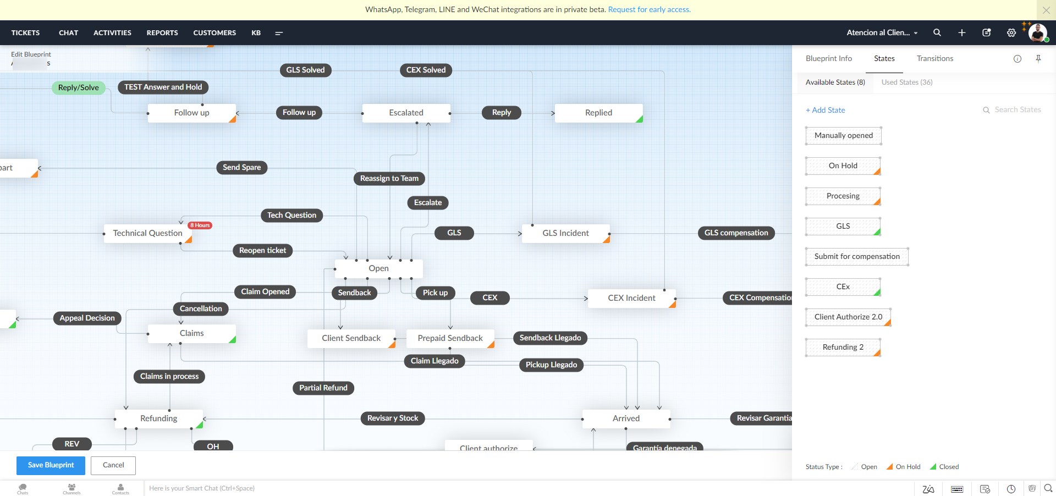Select the Escalated state node
Image resolution: width=1056 pixels, height=496 pixels.
tap(406, 113)
